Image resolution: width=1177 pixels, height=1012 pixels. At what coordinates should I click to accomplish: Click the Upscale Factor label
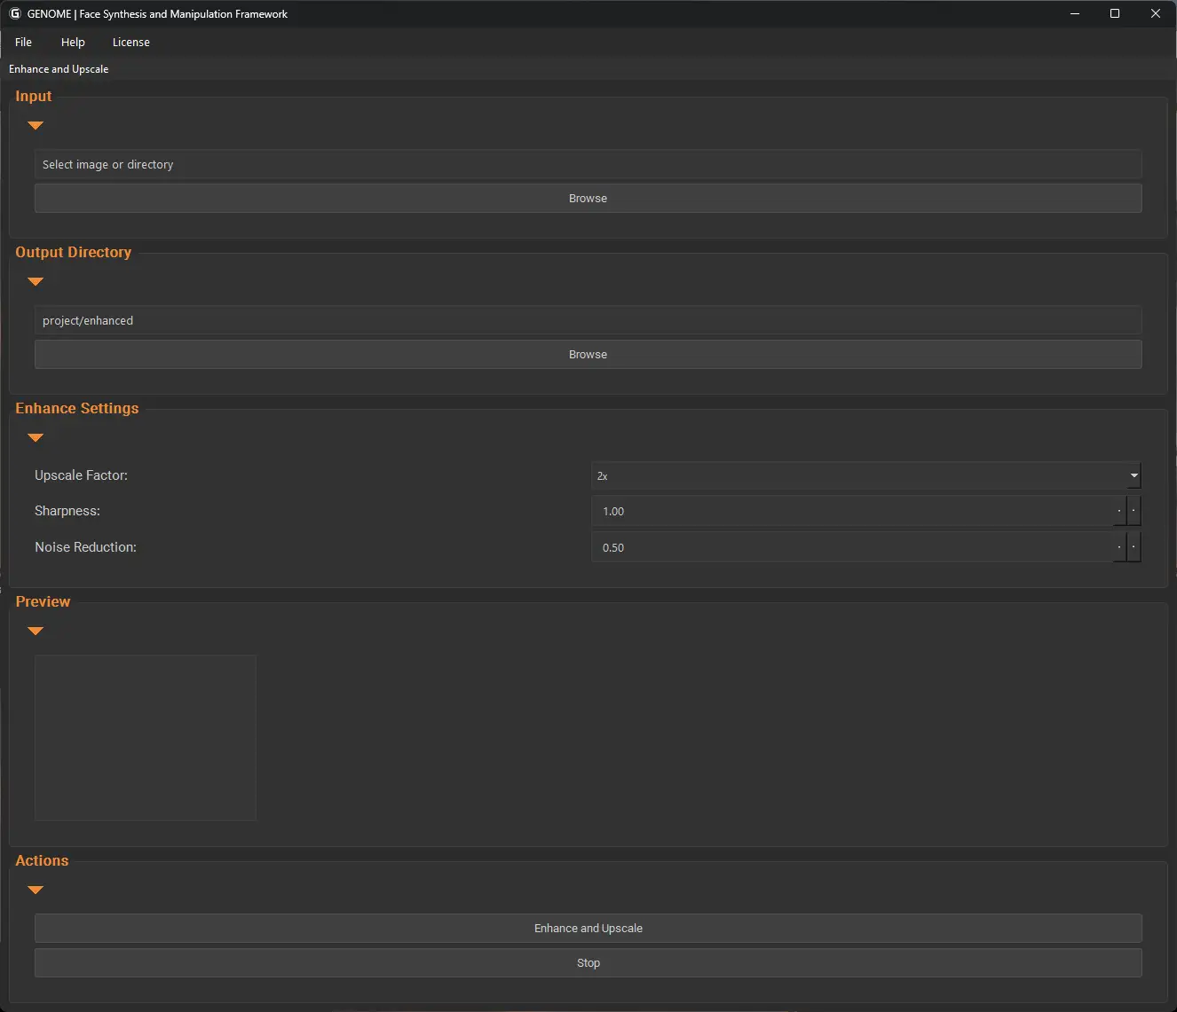point(81,475)
